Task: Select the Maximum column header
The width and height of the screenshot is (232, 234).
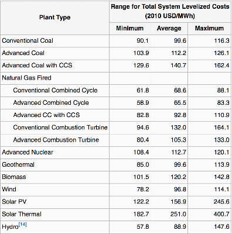Action: (x=209, y=28)
